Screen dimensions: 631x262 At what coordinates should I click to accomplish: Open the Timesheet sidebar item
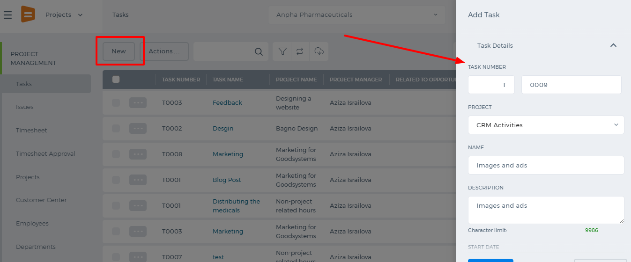tap(31, 130)
